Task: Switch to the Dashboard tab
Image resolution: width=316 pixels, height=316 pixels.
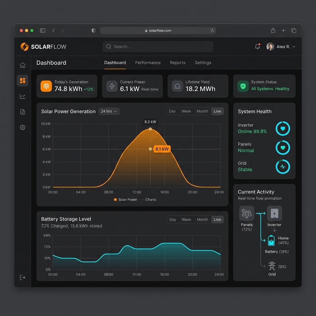Action: 115,63
